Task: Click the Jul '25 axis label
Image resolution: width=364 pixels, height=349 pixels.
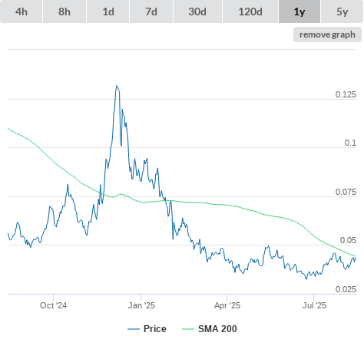Action: (x=314, y=305)
